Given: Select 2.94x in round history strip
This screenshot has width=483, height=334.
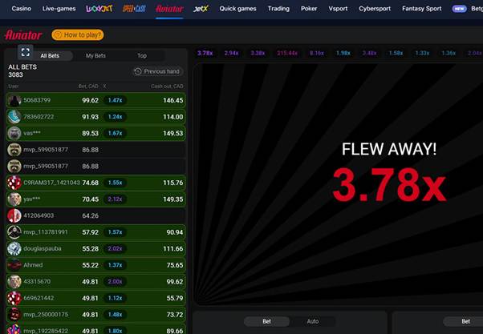Looking at the screenshot, I should pos(231,53).
